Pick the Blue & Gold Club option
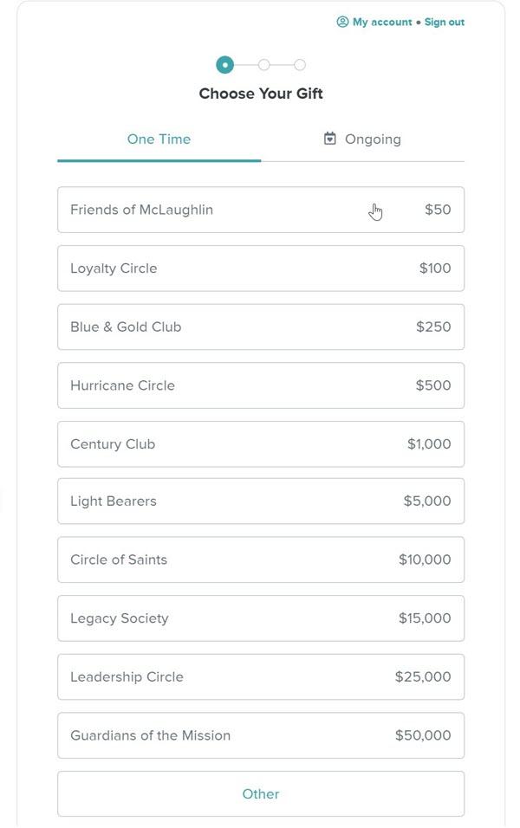The height and width of the screenshot is (828, 520). click(x=260, y=327)
